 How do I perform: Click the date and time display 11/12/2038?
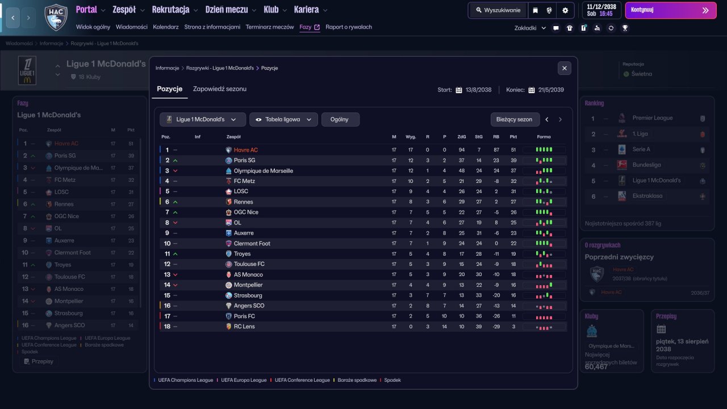(601, 10)
